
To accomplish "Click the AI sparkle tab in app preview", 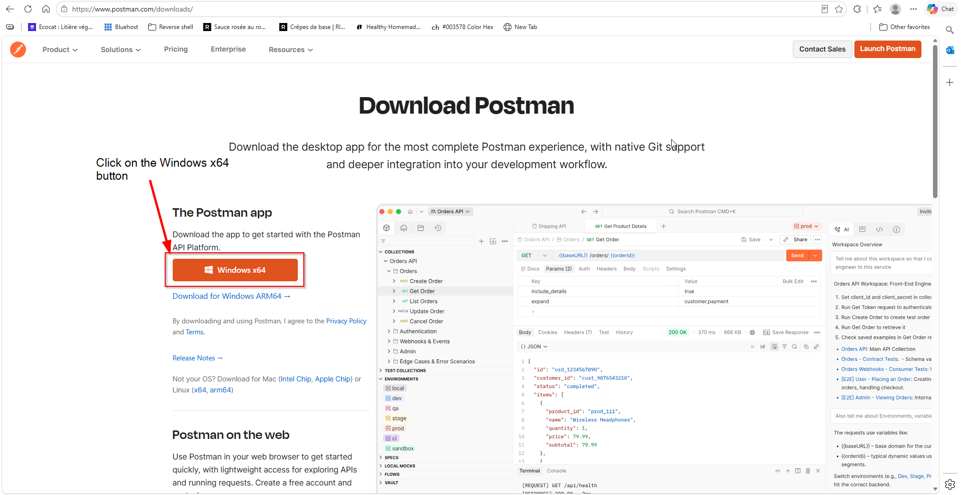I will (x=842, y=229).
